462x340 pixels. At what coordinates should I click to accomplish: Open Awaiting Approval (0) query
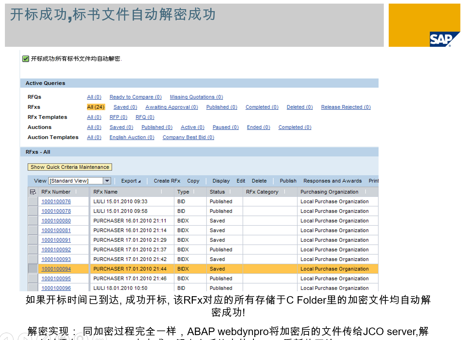[x=172, y=107]
